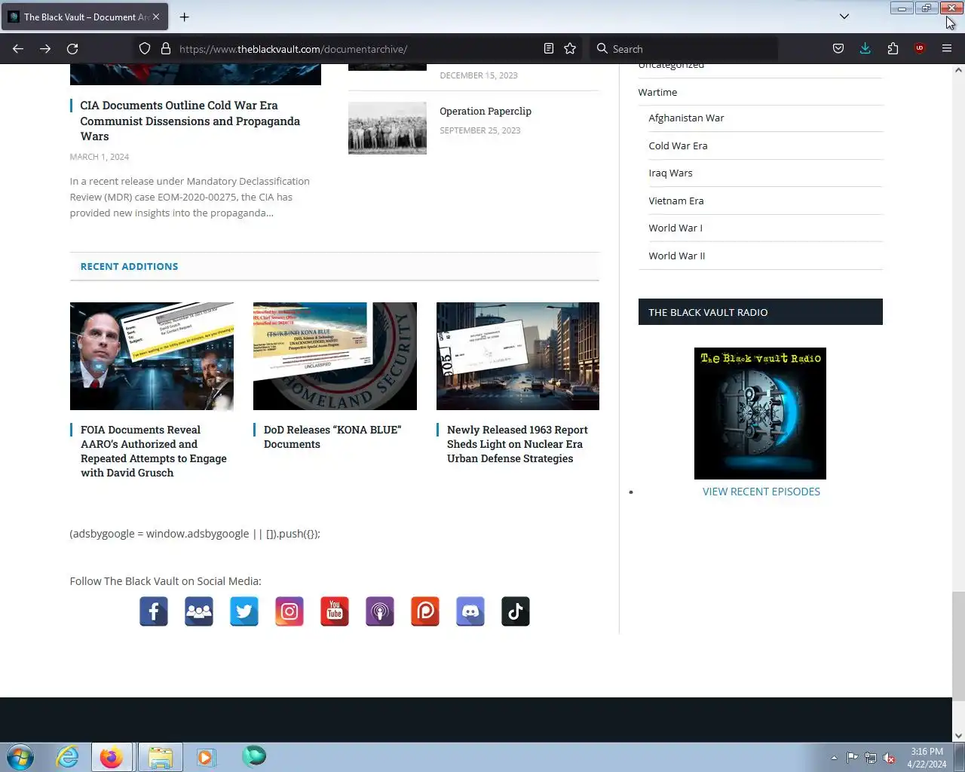
Task: Open a new tab with the plus button
Action: click(185, 17)
